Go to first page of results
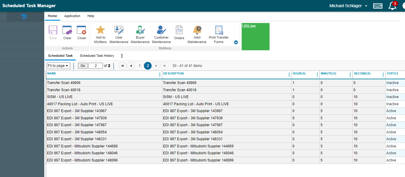The width and height of the screenshot is (405, 177). tap(122, 66)
